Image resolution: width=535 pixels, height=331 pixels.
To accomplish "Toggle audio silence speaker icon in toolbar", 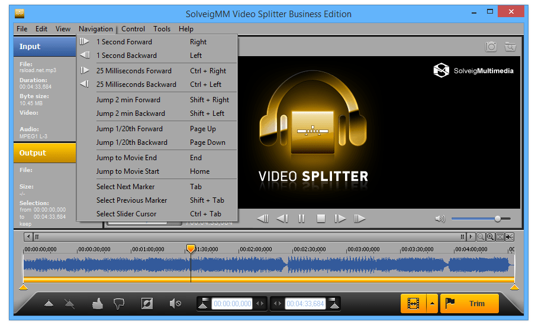I will pyautogui.click(x=175, y=303).
